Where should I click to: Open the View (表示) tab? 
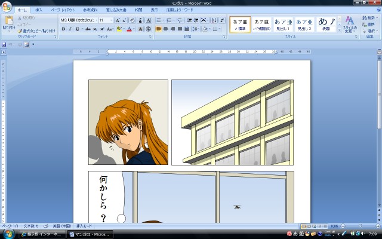[x=155, y=10]
